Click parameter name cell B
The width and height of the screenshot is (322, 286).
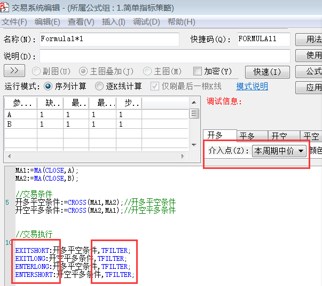(x=21, y=124)
